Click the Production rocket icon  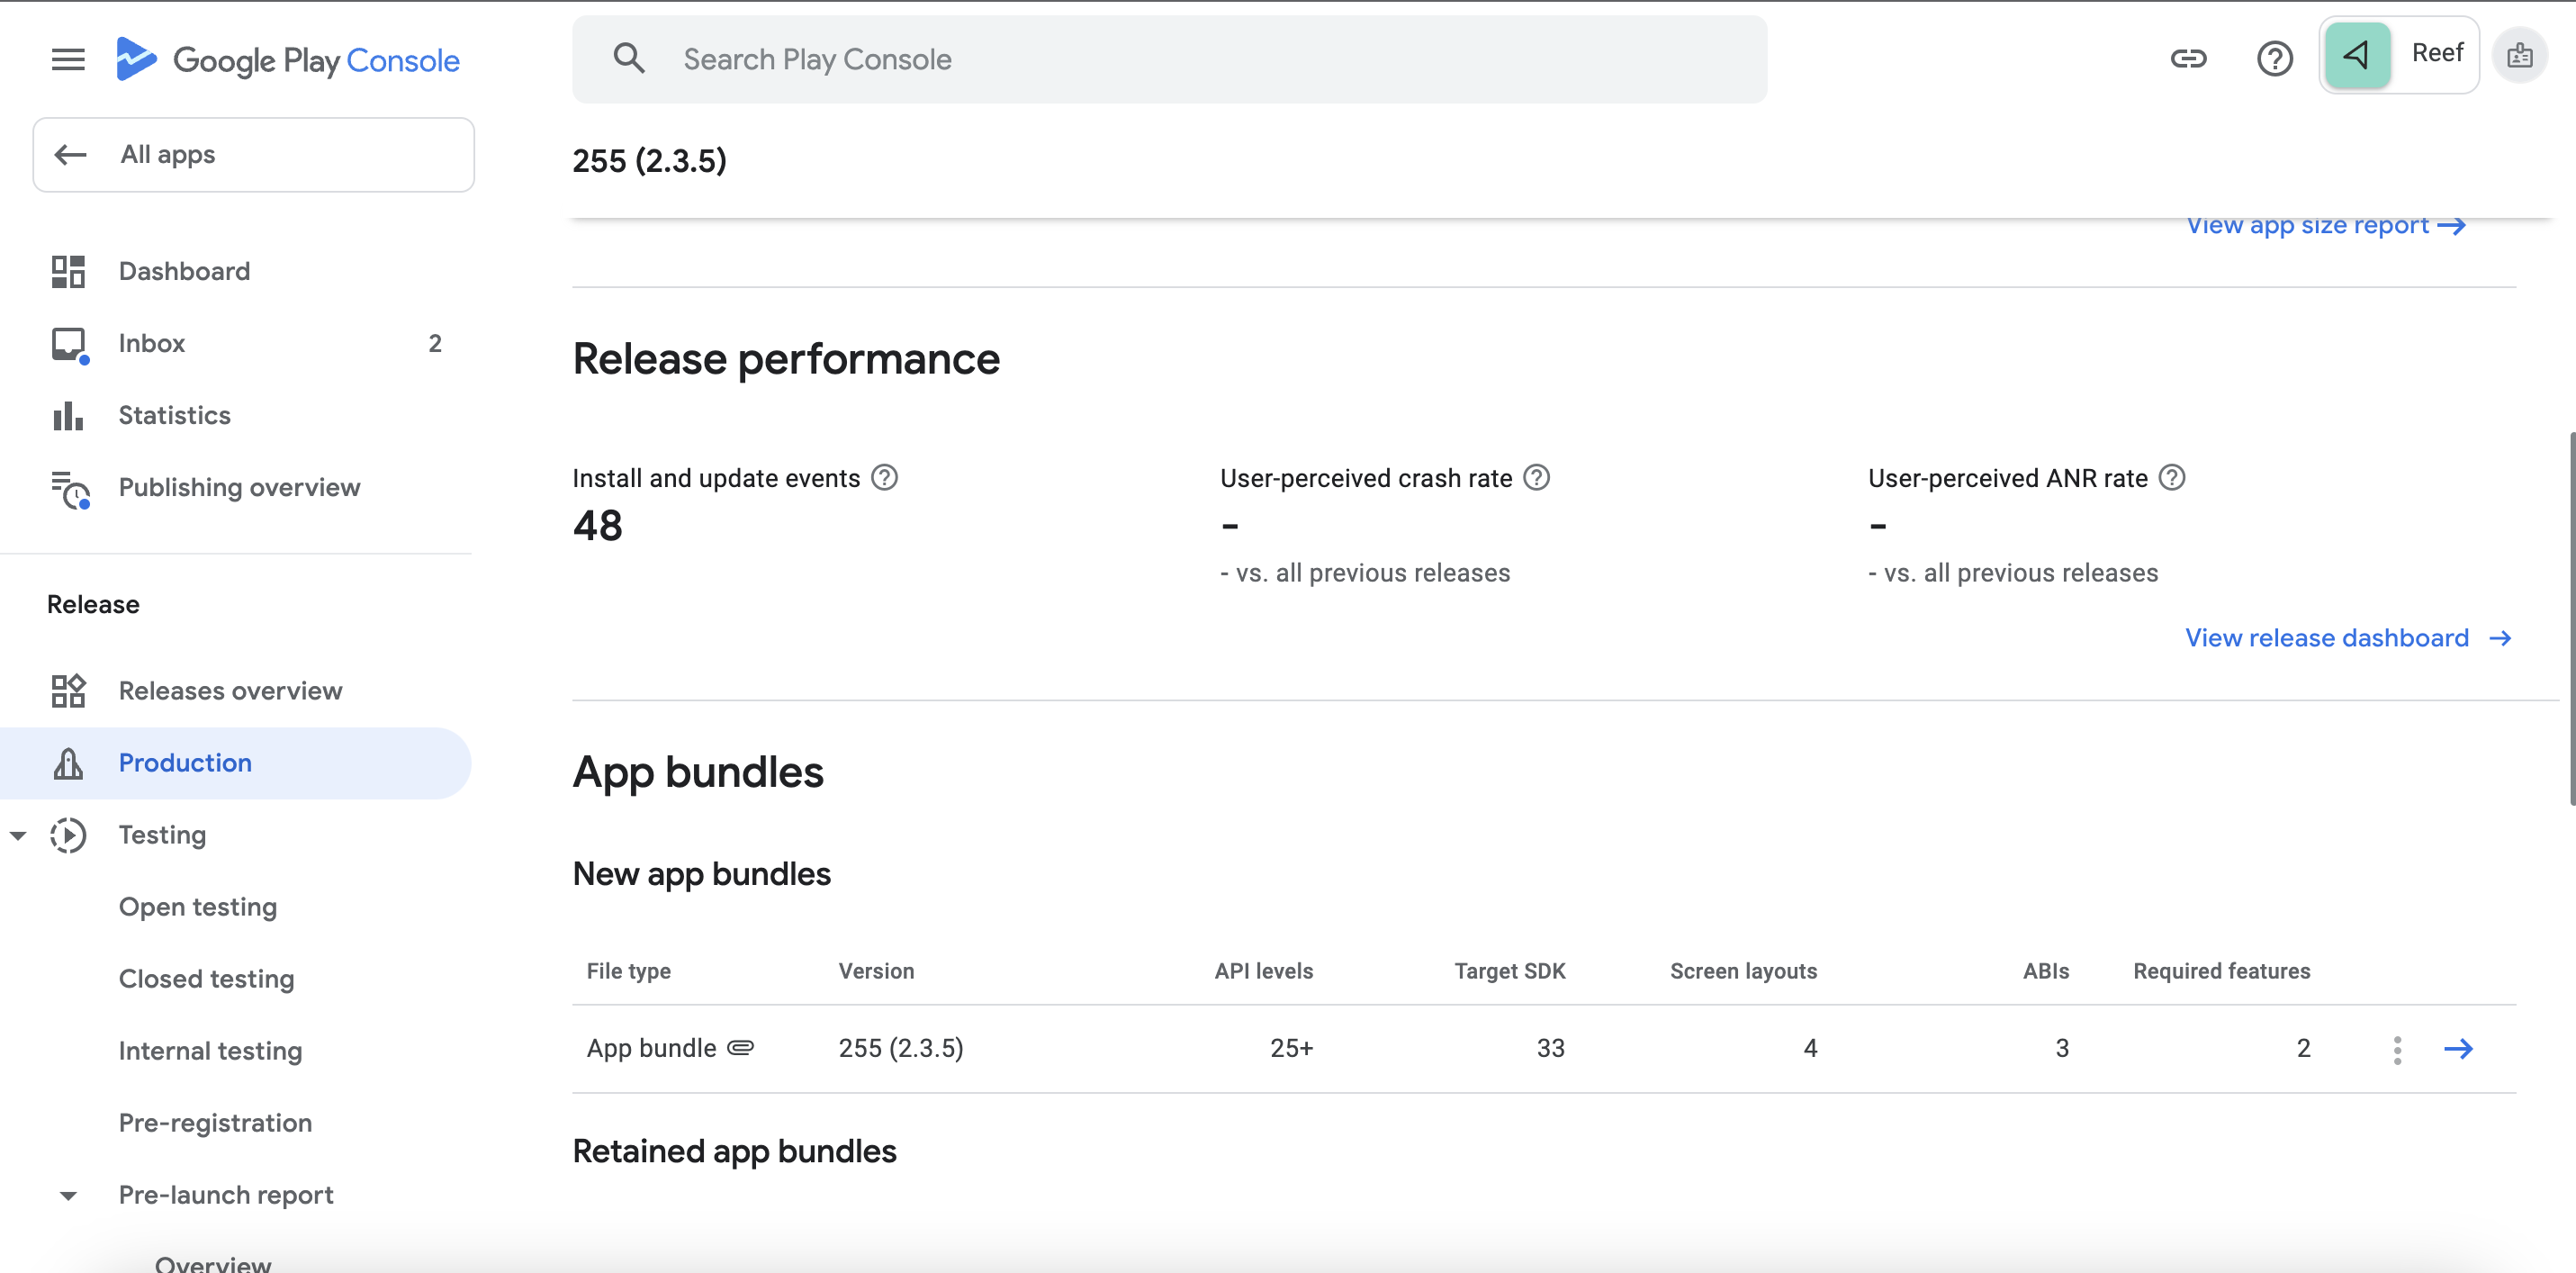(68, 763)
